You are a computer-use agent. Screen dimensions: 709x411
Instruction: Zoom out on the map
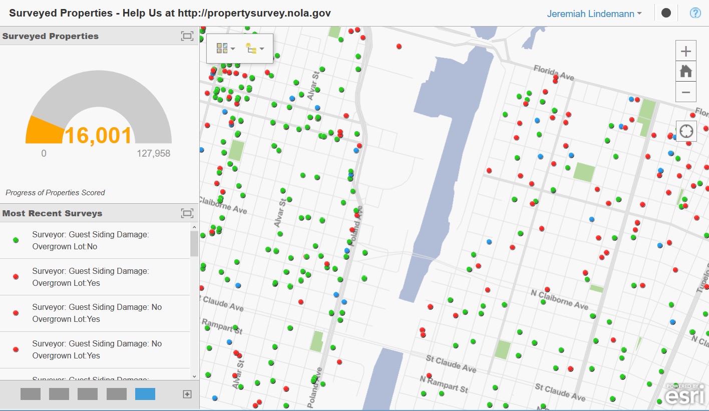pyautogui.click(x=686, y=92)
